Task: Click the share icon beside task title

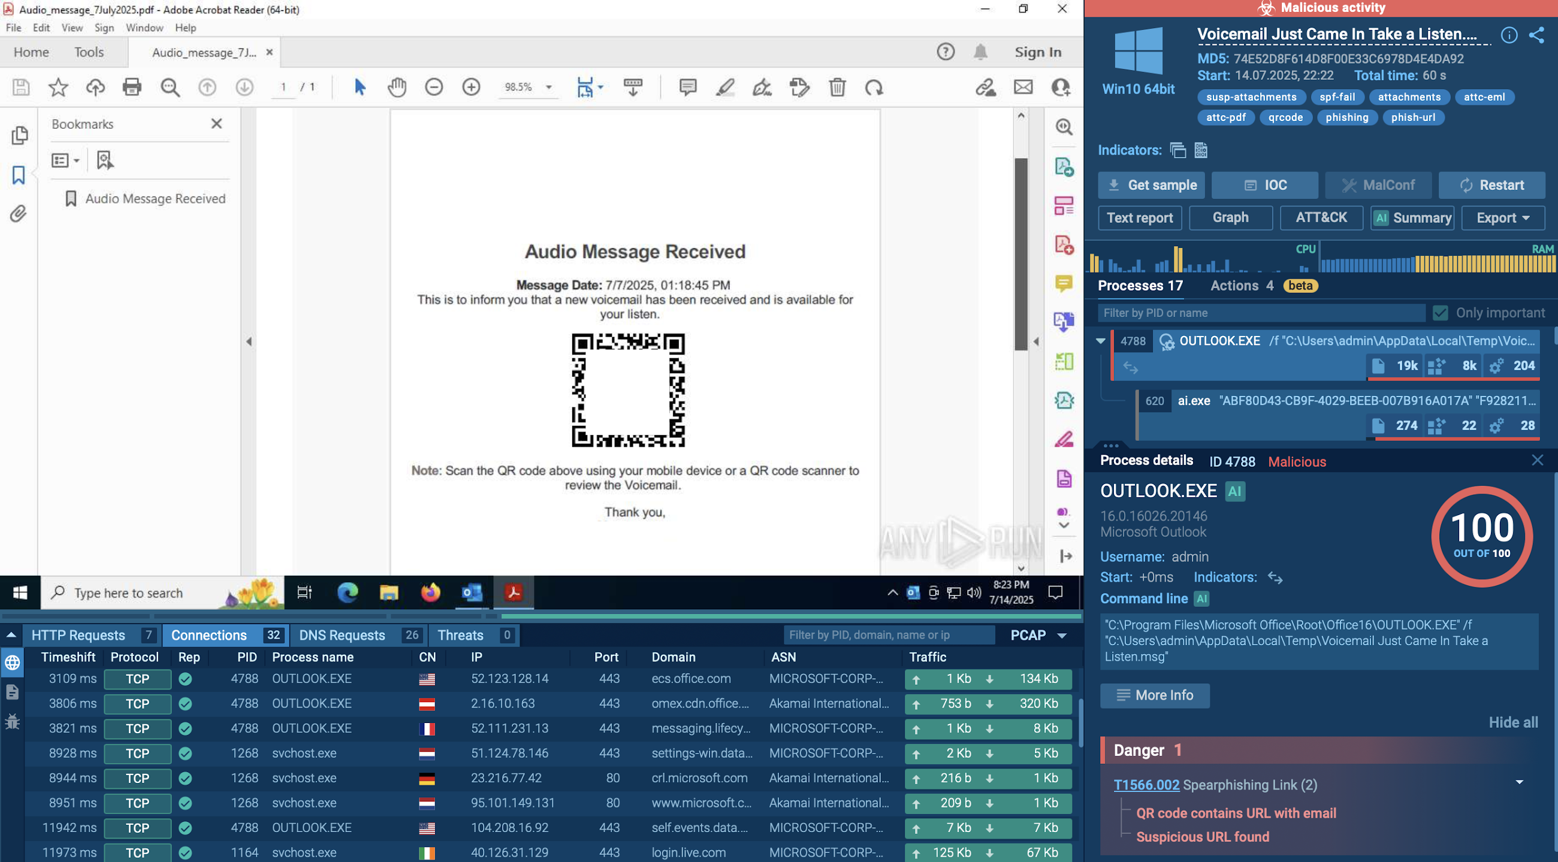Action: pos(1537,35)
